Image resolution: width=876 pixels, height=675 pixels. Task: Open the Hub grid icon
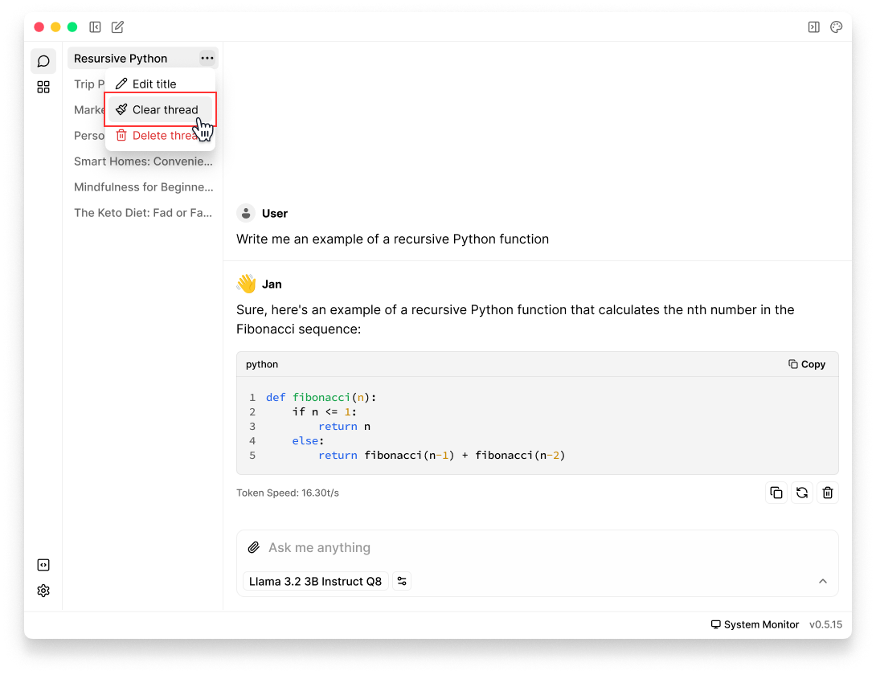(43, 87)
